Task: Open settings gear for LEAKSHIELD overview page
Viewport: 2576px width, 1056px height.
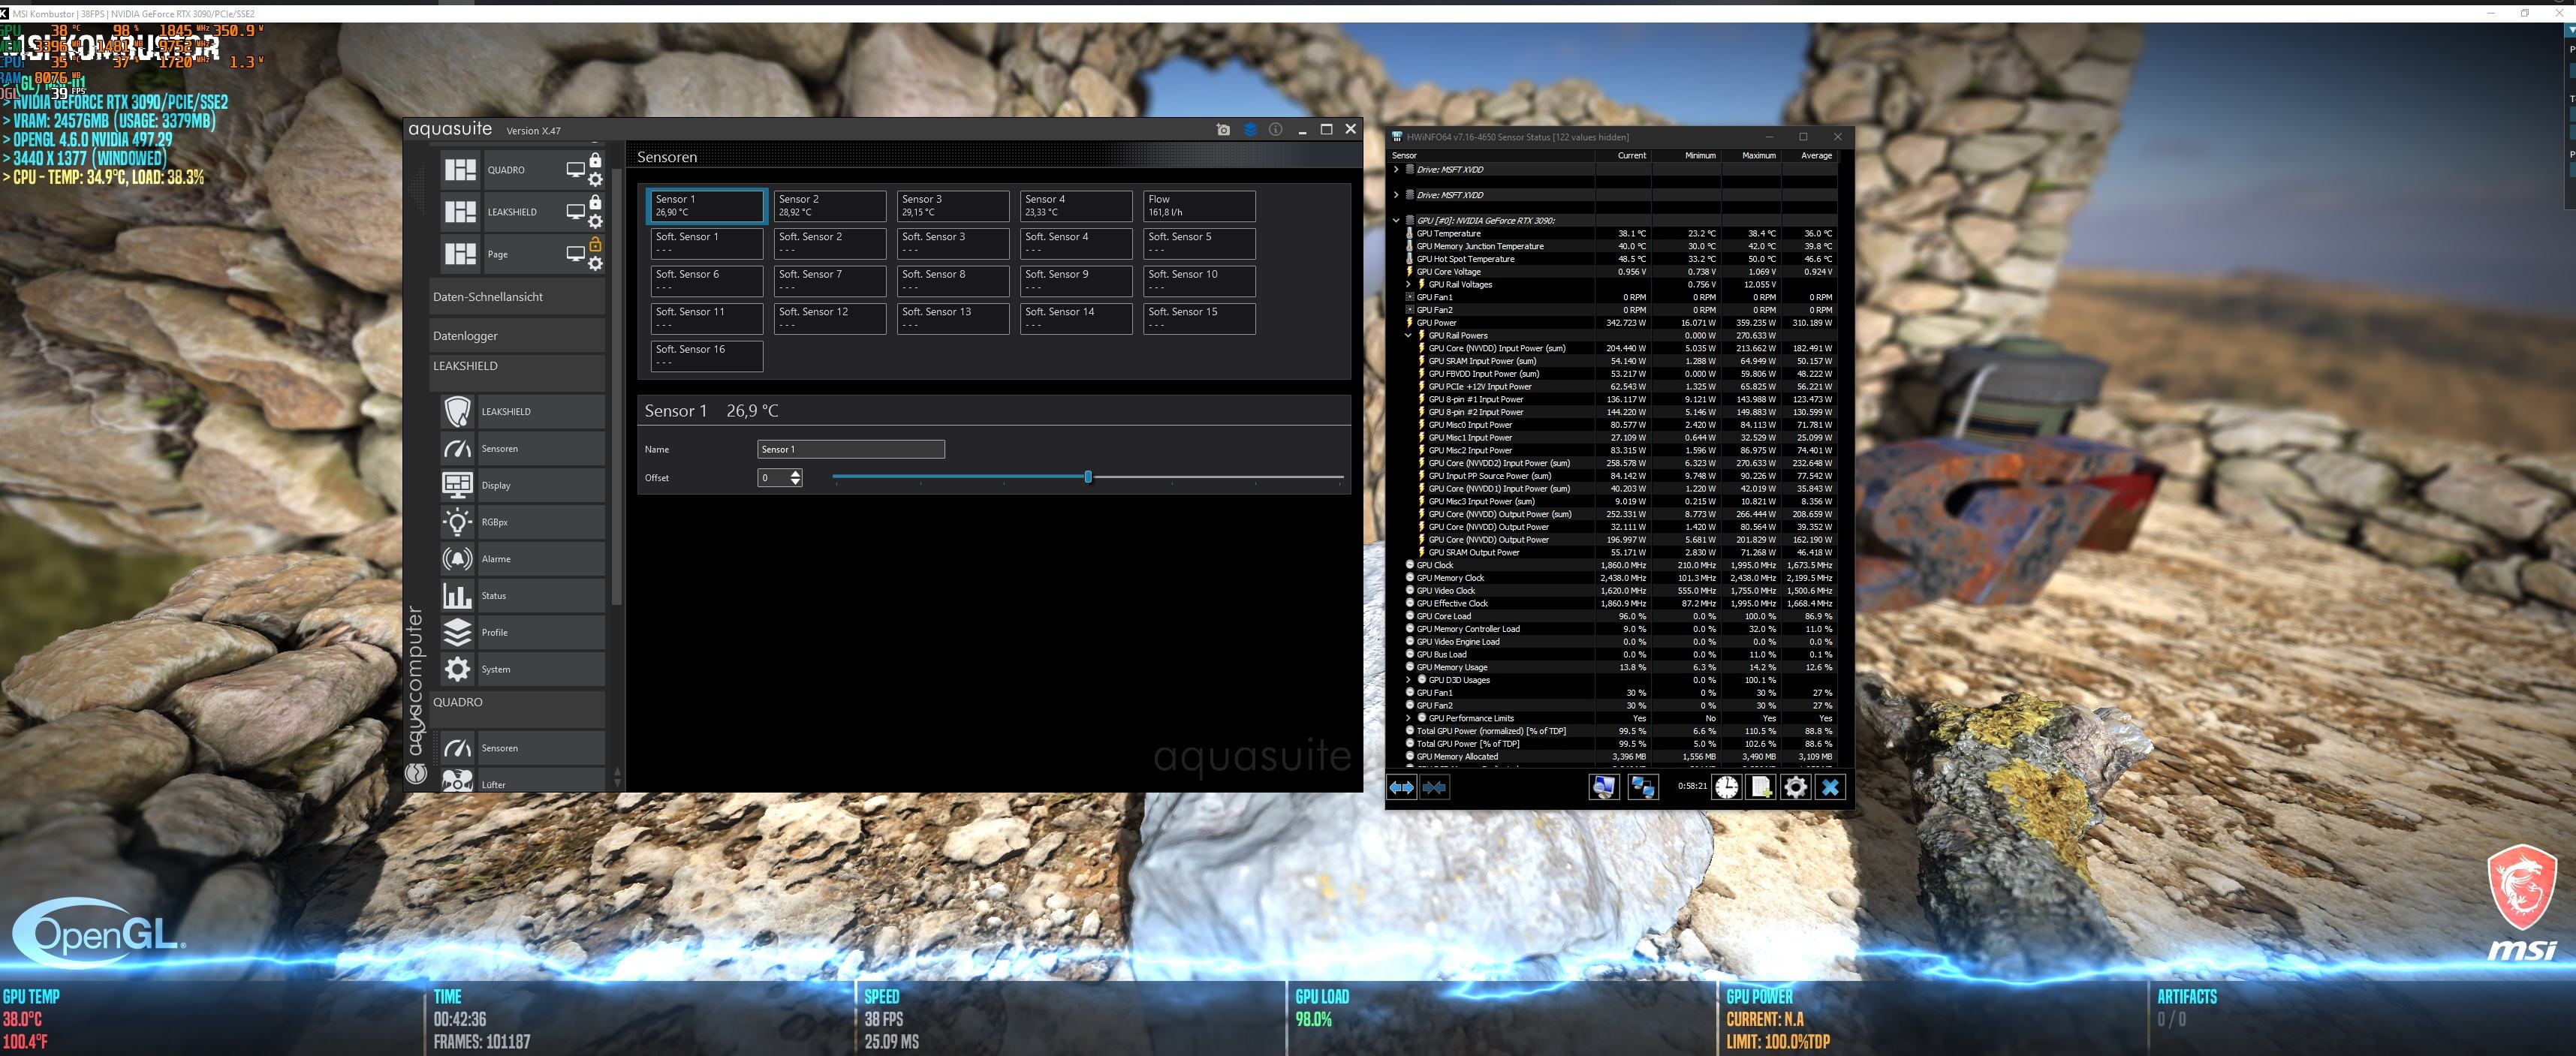Action: click(595, 221)
